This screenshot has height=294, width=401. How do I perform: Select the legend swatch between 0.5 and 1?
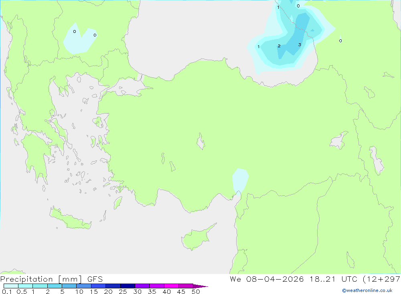25,286
